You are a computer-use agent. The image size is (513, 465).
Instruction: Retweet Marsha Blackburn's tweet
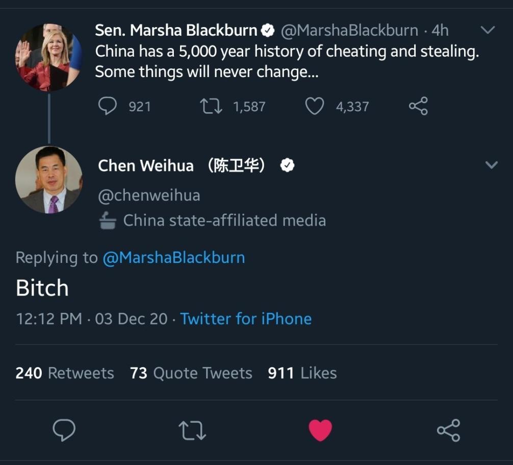click(x=211, y=106)
